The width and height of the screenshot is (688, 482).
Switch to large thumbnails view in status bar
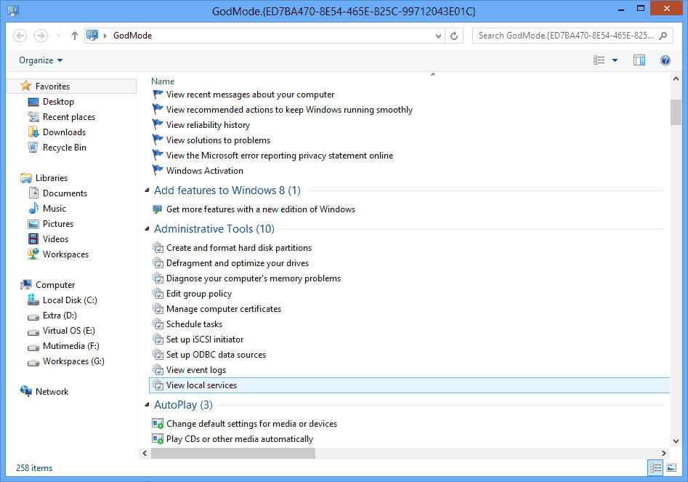[671, 468]
